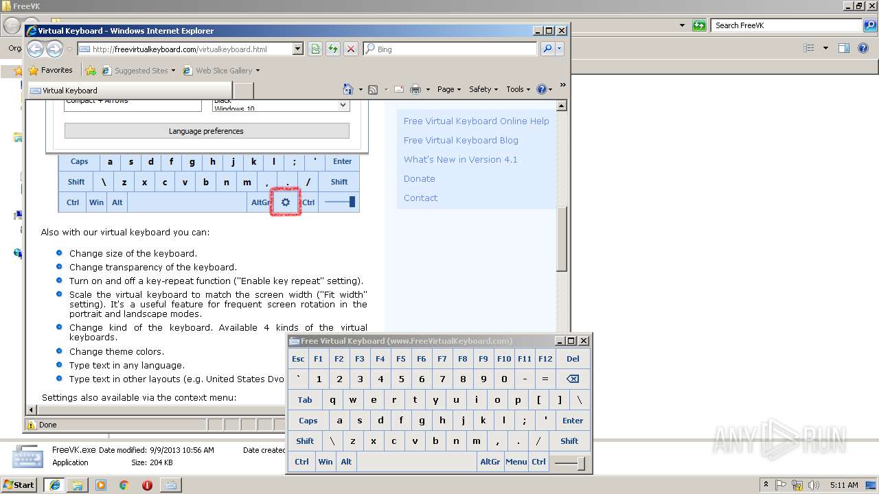Open Opera from the taskbar

(147, 485)
